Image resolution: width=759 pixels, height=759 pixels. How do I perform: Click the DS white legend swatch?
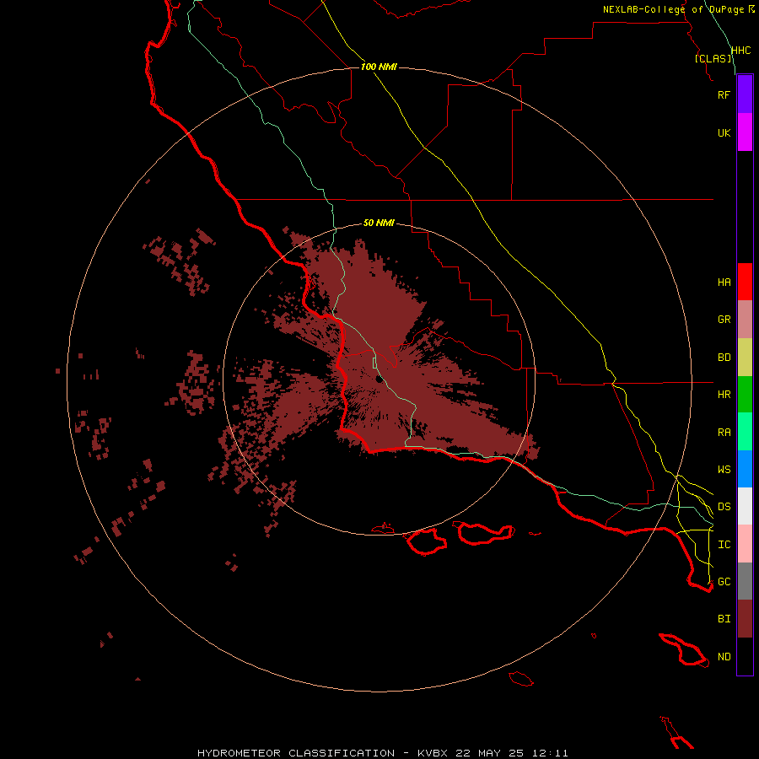pos(745,506)
